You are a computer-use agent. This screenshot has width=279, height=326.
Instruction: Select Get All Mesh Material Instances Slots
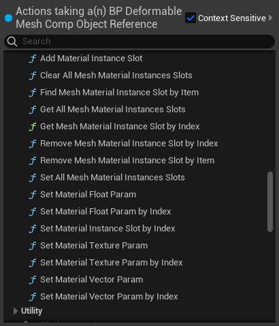click(x=113, y=110)
